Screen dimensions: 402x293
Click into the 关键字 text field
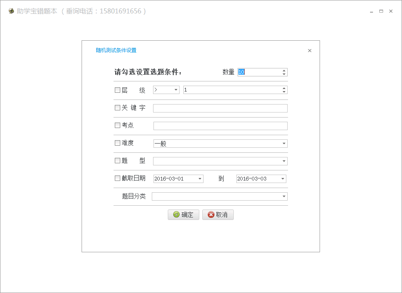pyautogui.click(x=220, y=108)
